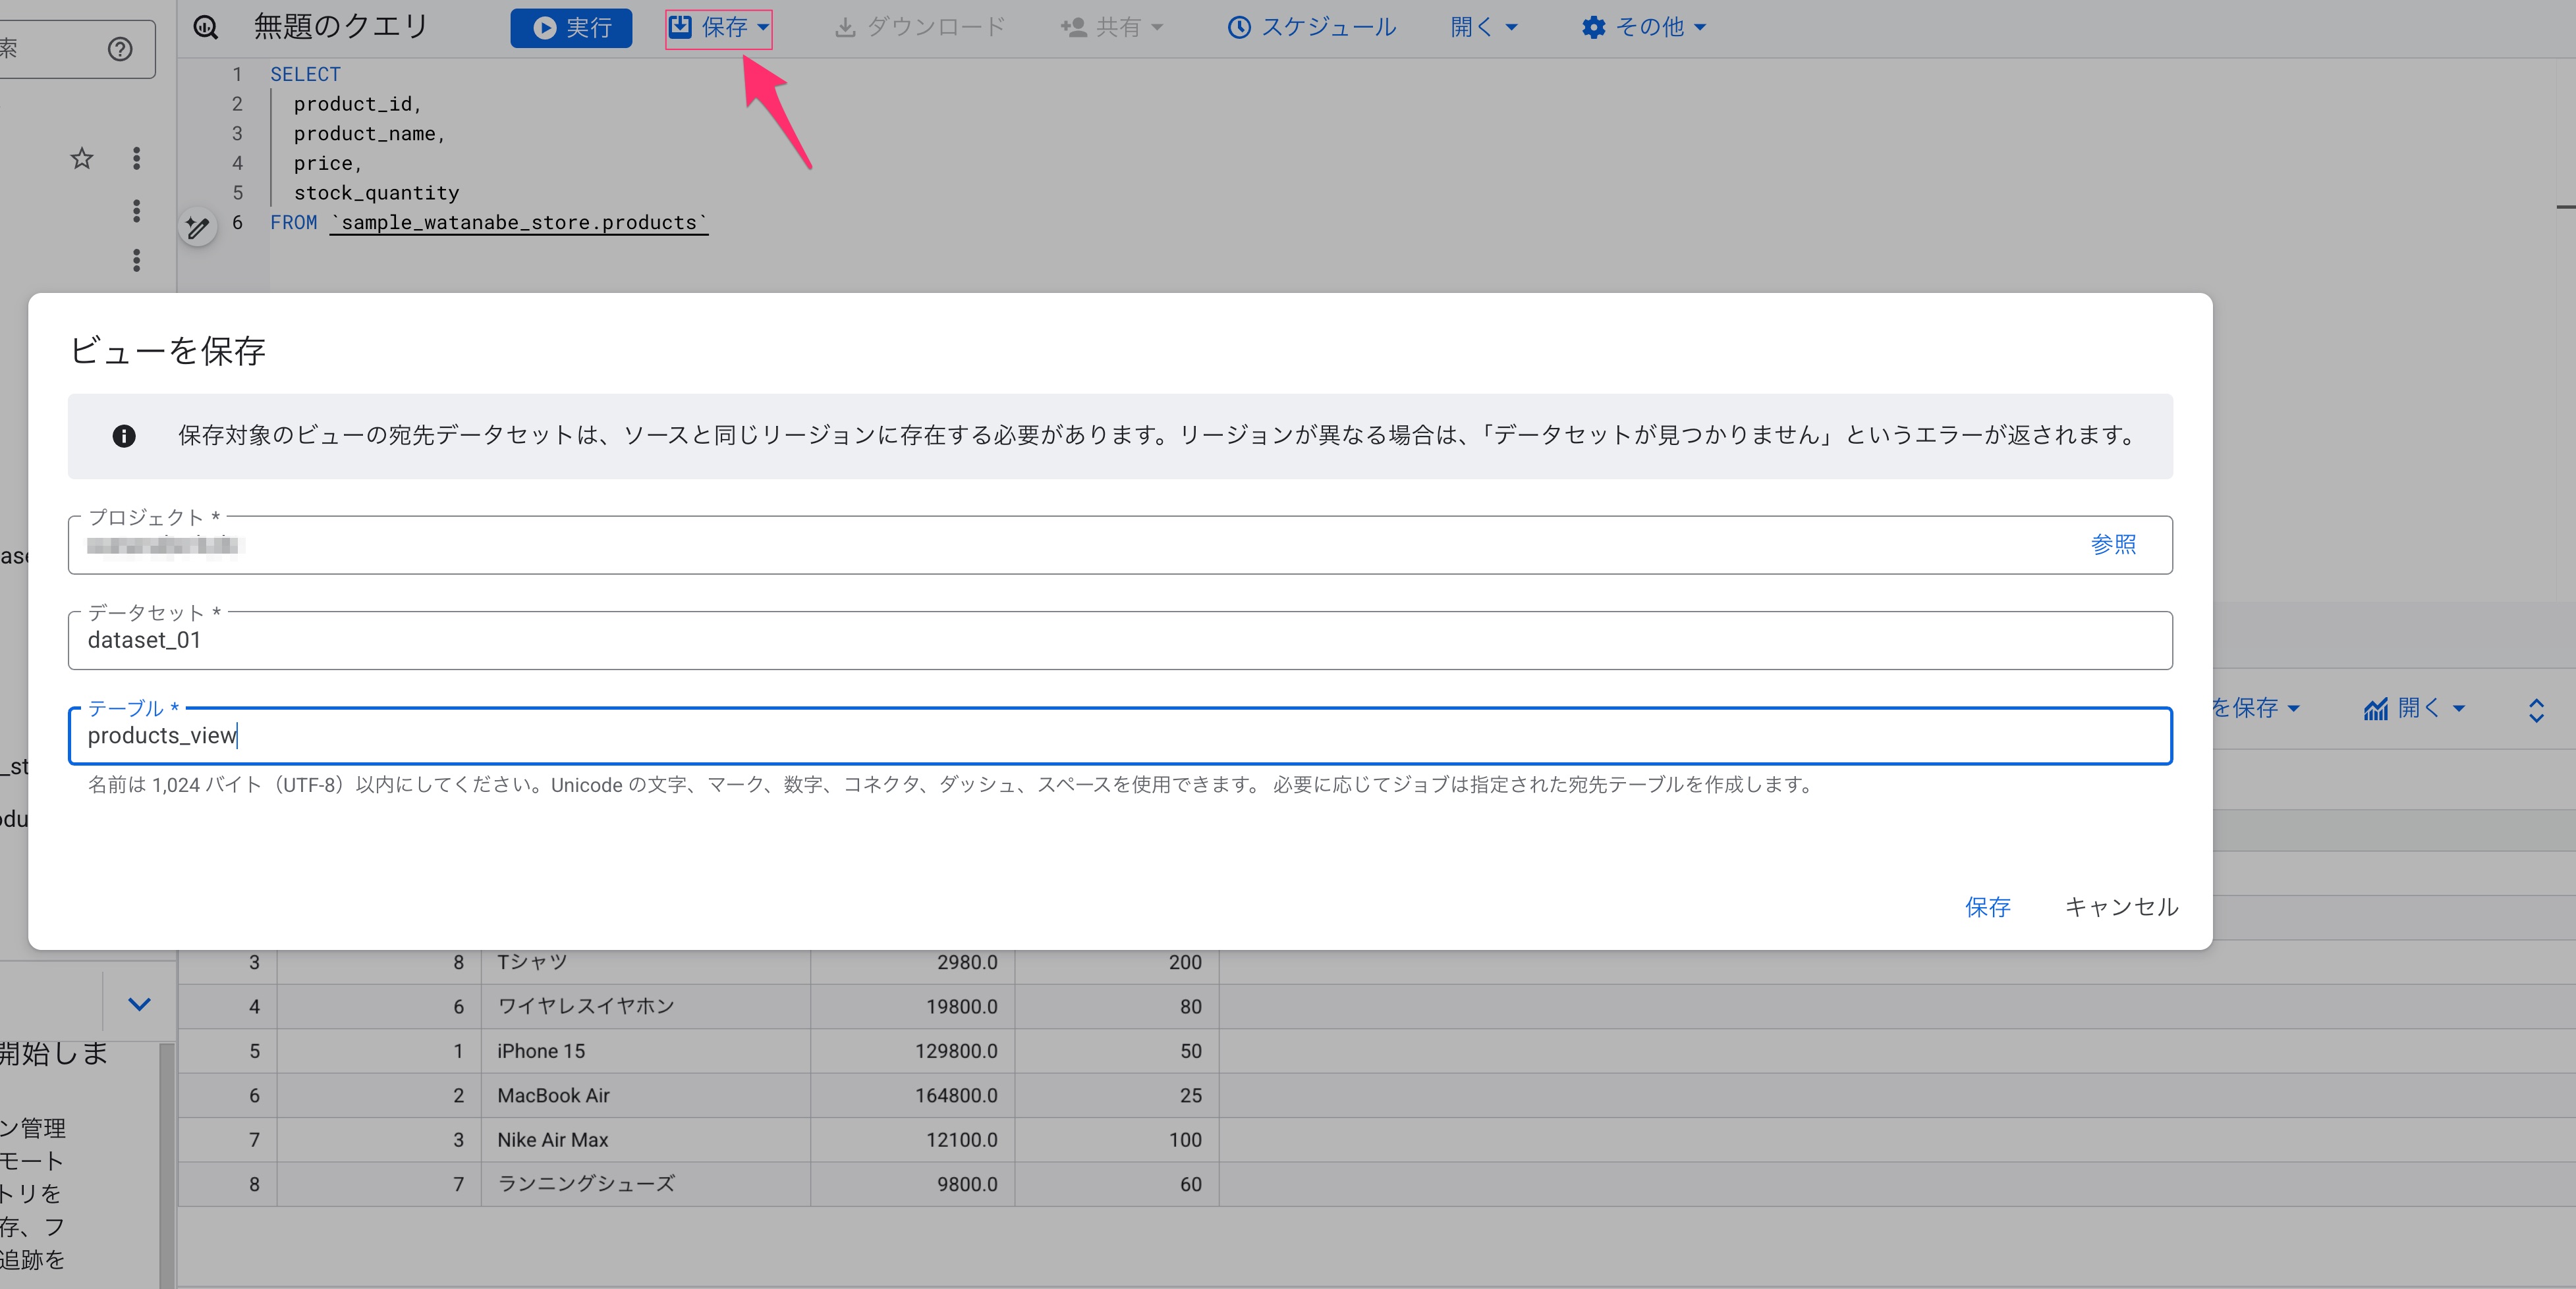Click price value 19800.0
Viewport: 2576px width, 1289px height.
[x=961, y=1006]
